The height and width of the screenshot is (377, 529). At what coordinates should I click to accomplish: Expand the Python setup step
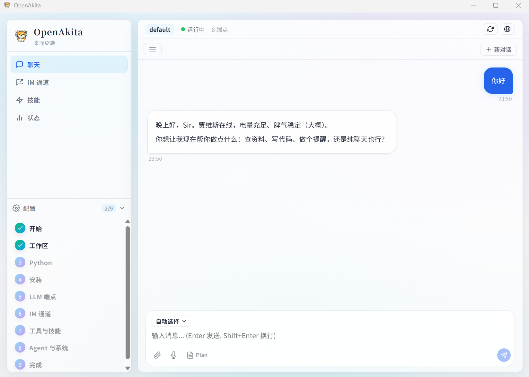(x=40, y=263)
